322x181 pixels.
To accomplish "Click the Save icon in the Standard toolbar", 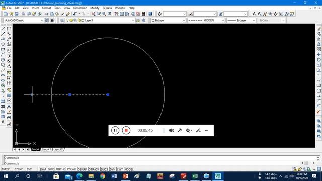I will pos(17,14).
